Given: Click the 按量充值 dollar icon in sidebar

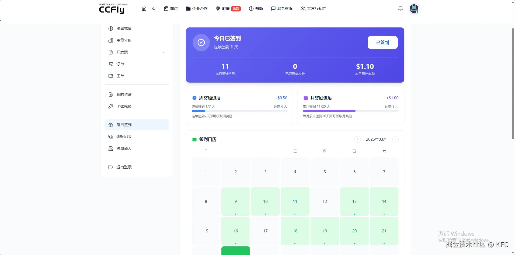Looking at the screenshot, I should pyautogui.click(x=111, y=29).
